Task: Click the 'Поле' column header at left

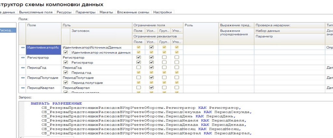Action: tap(44, 33)
